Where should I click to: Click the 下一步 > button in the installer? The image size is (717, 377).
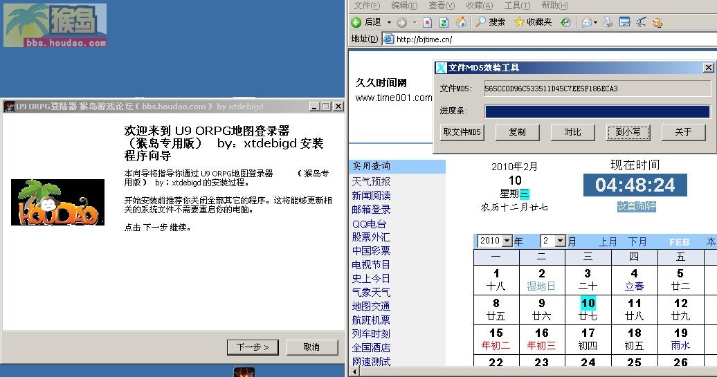point(253,347)
